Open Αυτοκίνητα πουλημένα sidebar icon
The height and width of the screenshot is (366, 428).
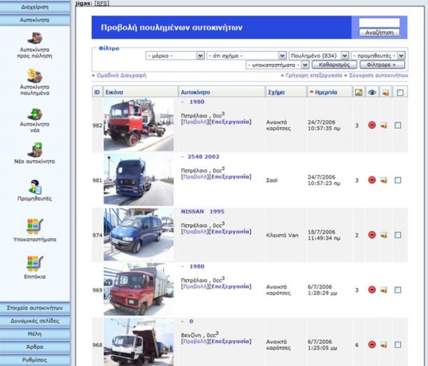[35, 75]
